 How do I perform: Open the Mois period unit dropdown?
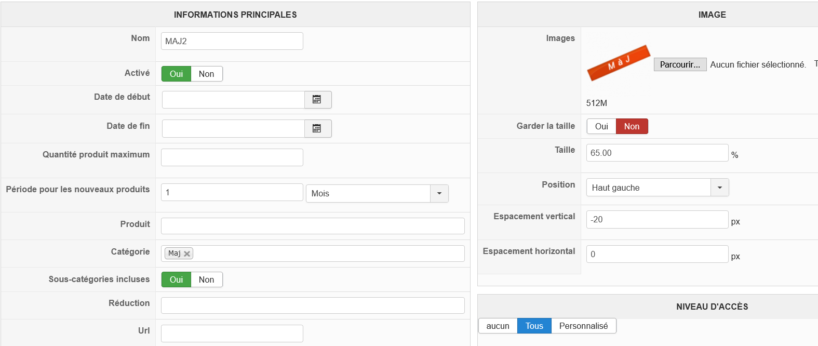(439, 193)
